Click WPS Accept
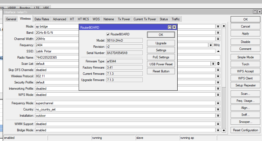The width and height of the screenshot is (262, 141). pos(246,71)
